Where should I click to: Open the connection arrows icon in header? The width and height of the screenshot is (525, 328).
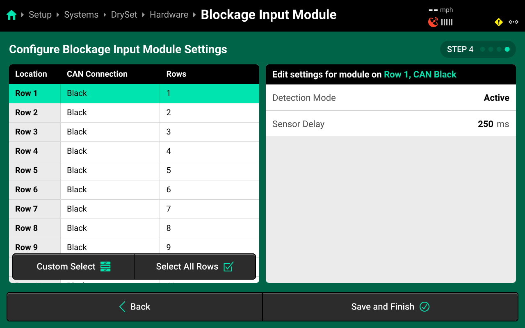click(514, 22)
